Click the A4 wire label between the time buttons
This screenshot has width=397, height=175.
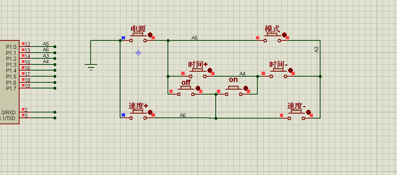pos(242,74)
